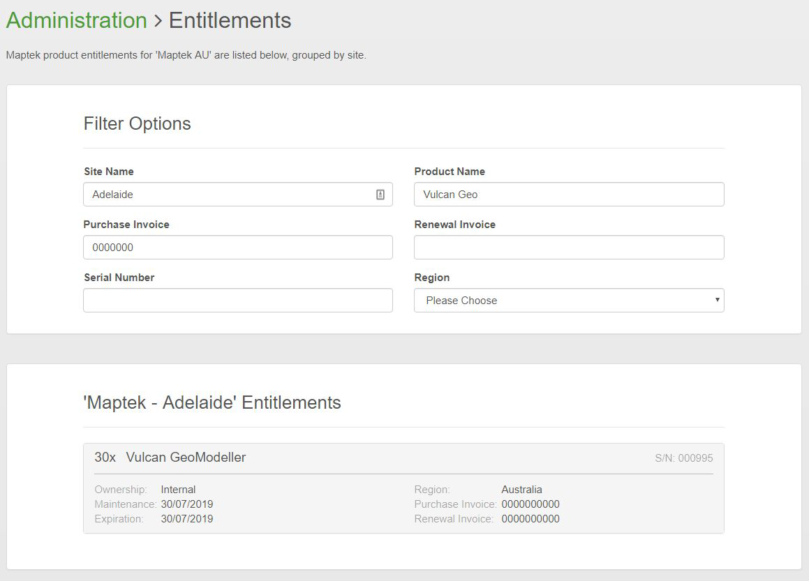Click the Internal ownership value
This screenshot has width=809, height=581.
(178, 490)
